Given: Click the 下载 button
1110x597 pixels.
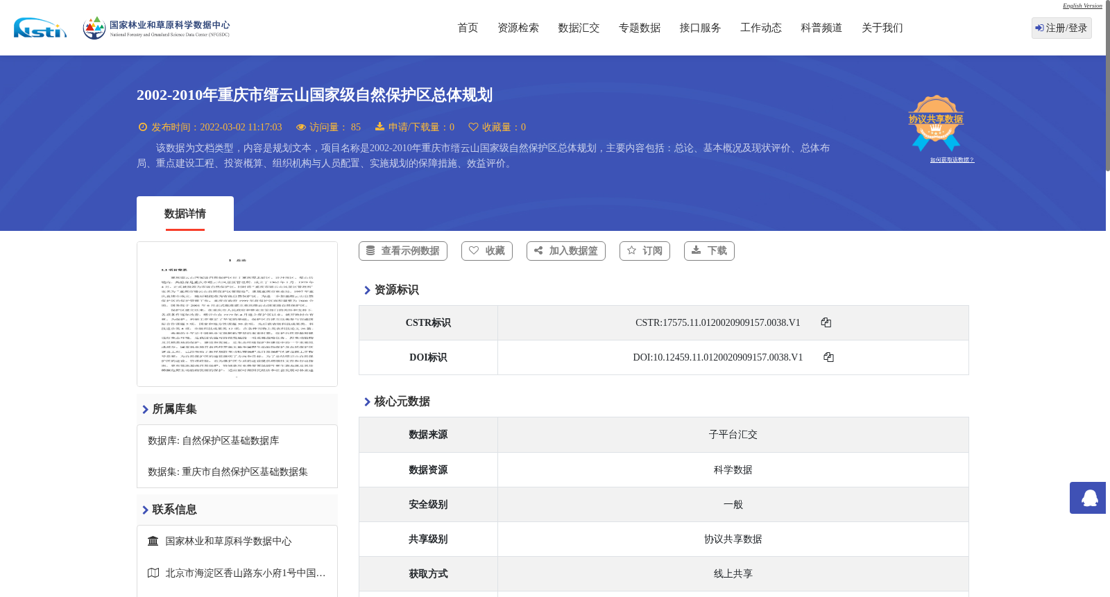Looking at the screenshot, I should 709,251.
